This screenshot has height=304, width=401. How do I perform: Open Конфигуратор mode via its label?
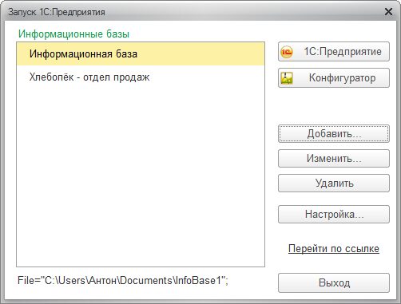click(x=343, y=77)
